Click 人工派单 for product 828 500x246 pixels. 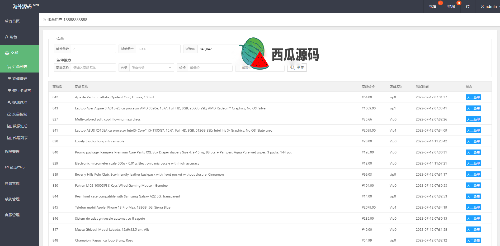tap(473, 141)
